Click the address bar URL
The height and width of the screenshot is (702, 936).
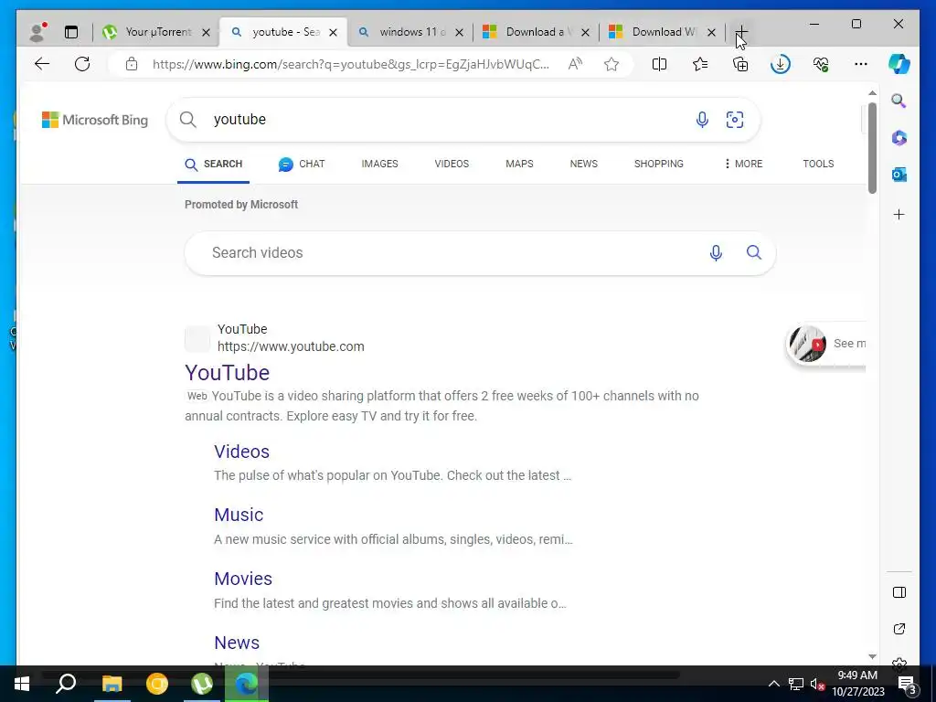pos(350,64)
